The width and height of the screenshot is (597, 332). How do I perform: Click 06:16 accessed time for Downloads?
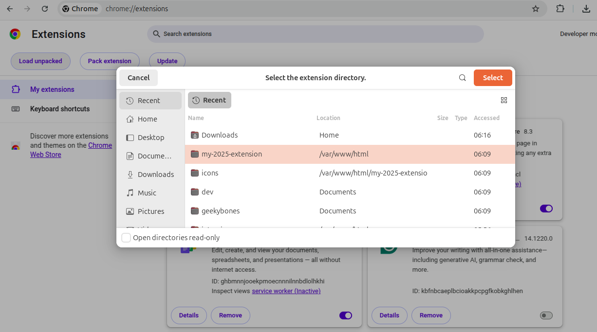coord(482,135)
